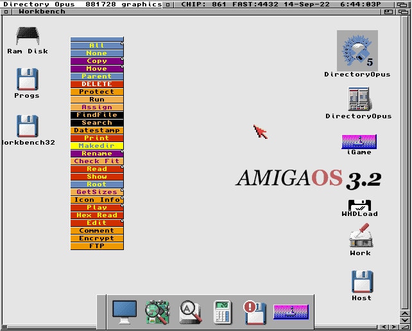The height and width of the screenshot is (331, 412).
Task: Click the FTP button
Action: tap(97, 246)
